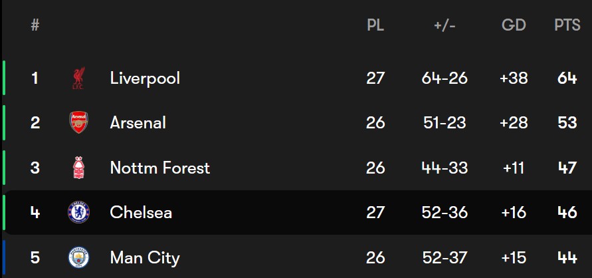Click the Man City club crest
592x278 pixels.
(x=78, y=257)
